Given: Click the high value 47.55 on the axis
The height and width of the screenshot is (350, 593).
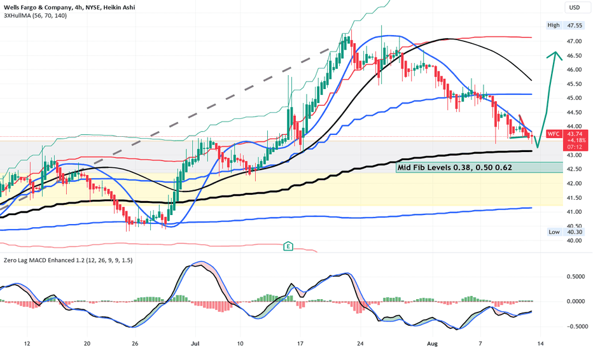Looking at the screenshot, I should (x=575, y=25).
